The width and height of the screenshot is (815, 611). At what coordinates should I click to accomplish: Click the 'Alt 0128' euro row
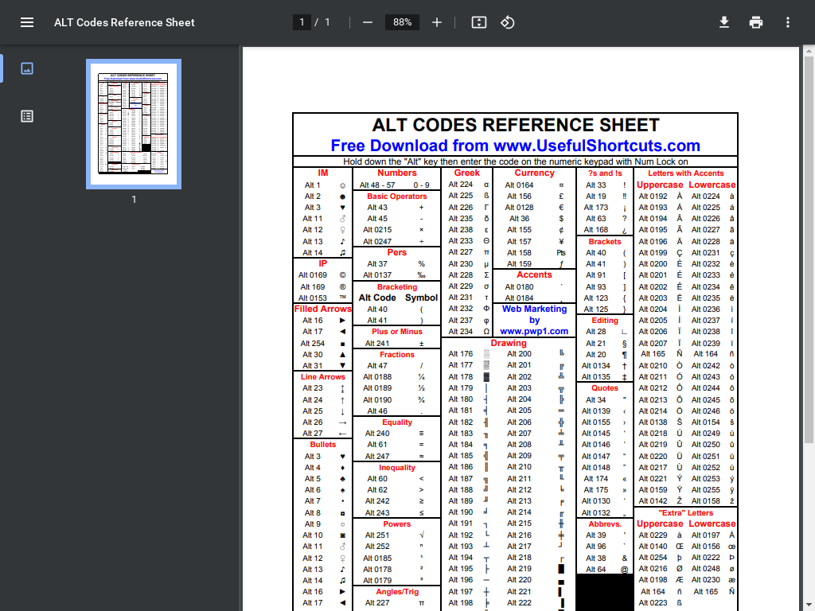534,208
